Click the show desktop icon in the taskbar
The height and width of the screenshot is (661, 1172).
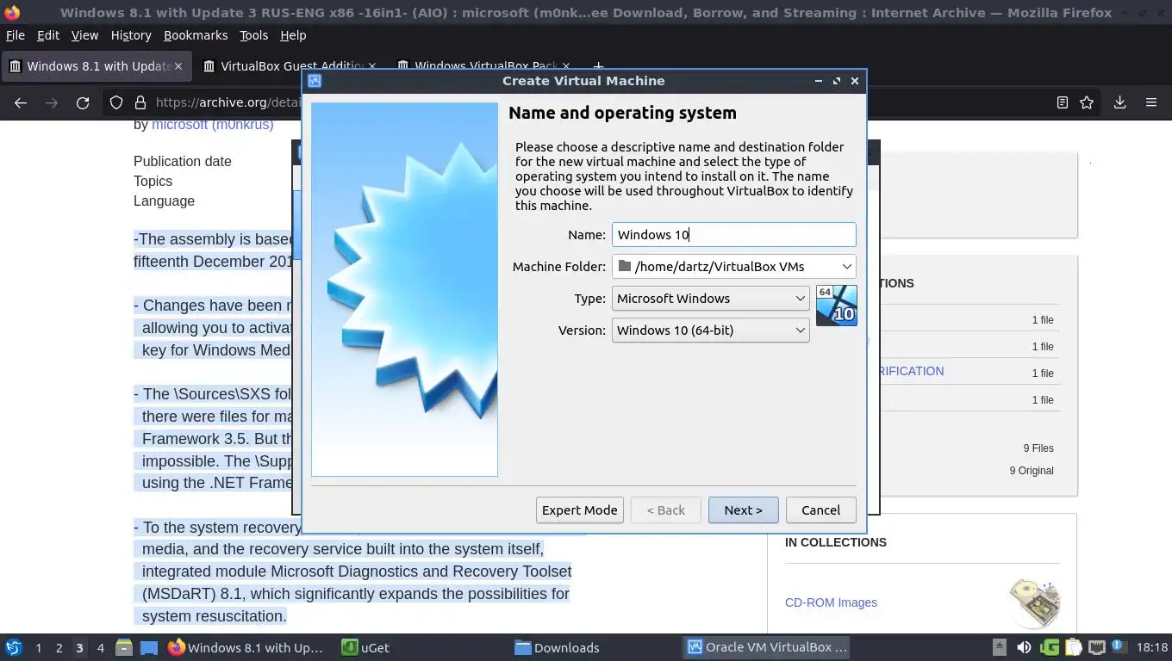[x=149, y=647]
